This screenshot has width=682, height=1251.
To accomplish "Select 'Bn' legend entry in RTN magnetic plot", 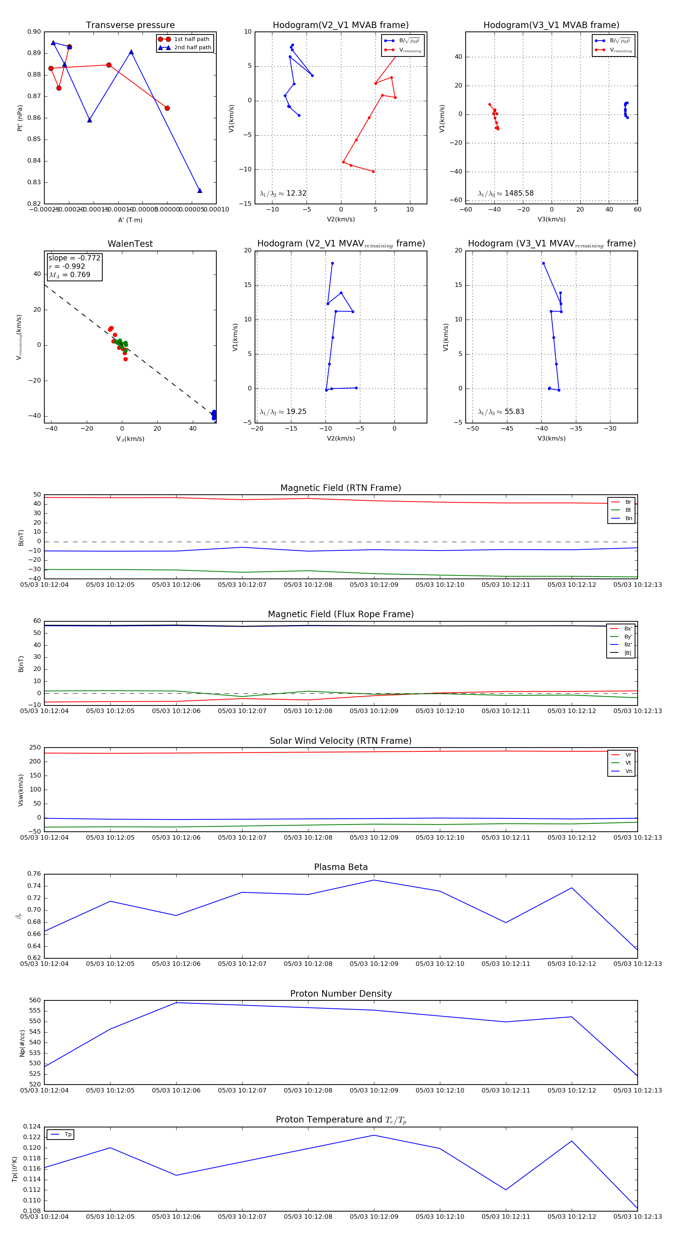I will (x=622, y=518).
